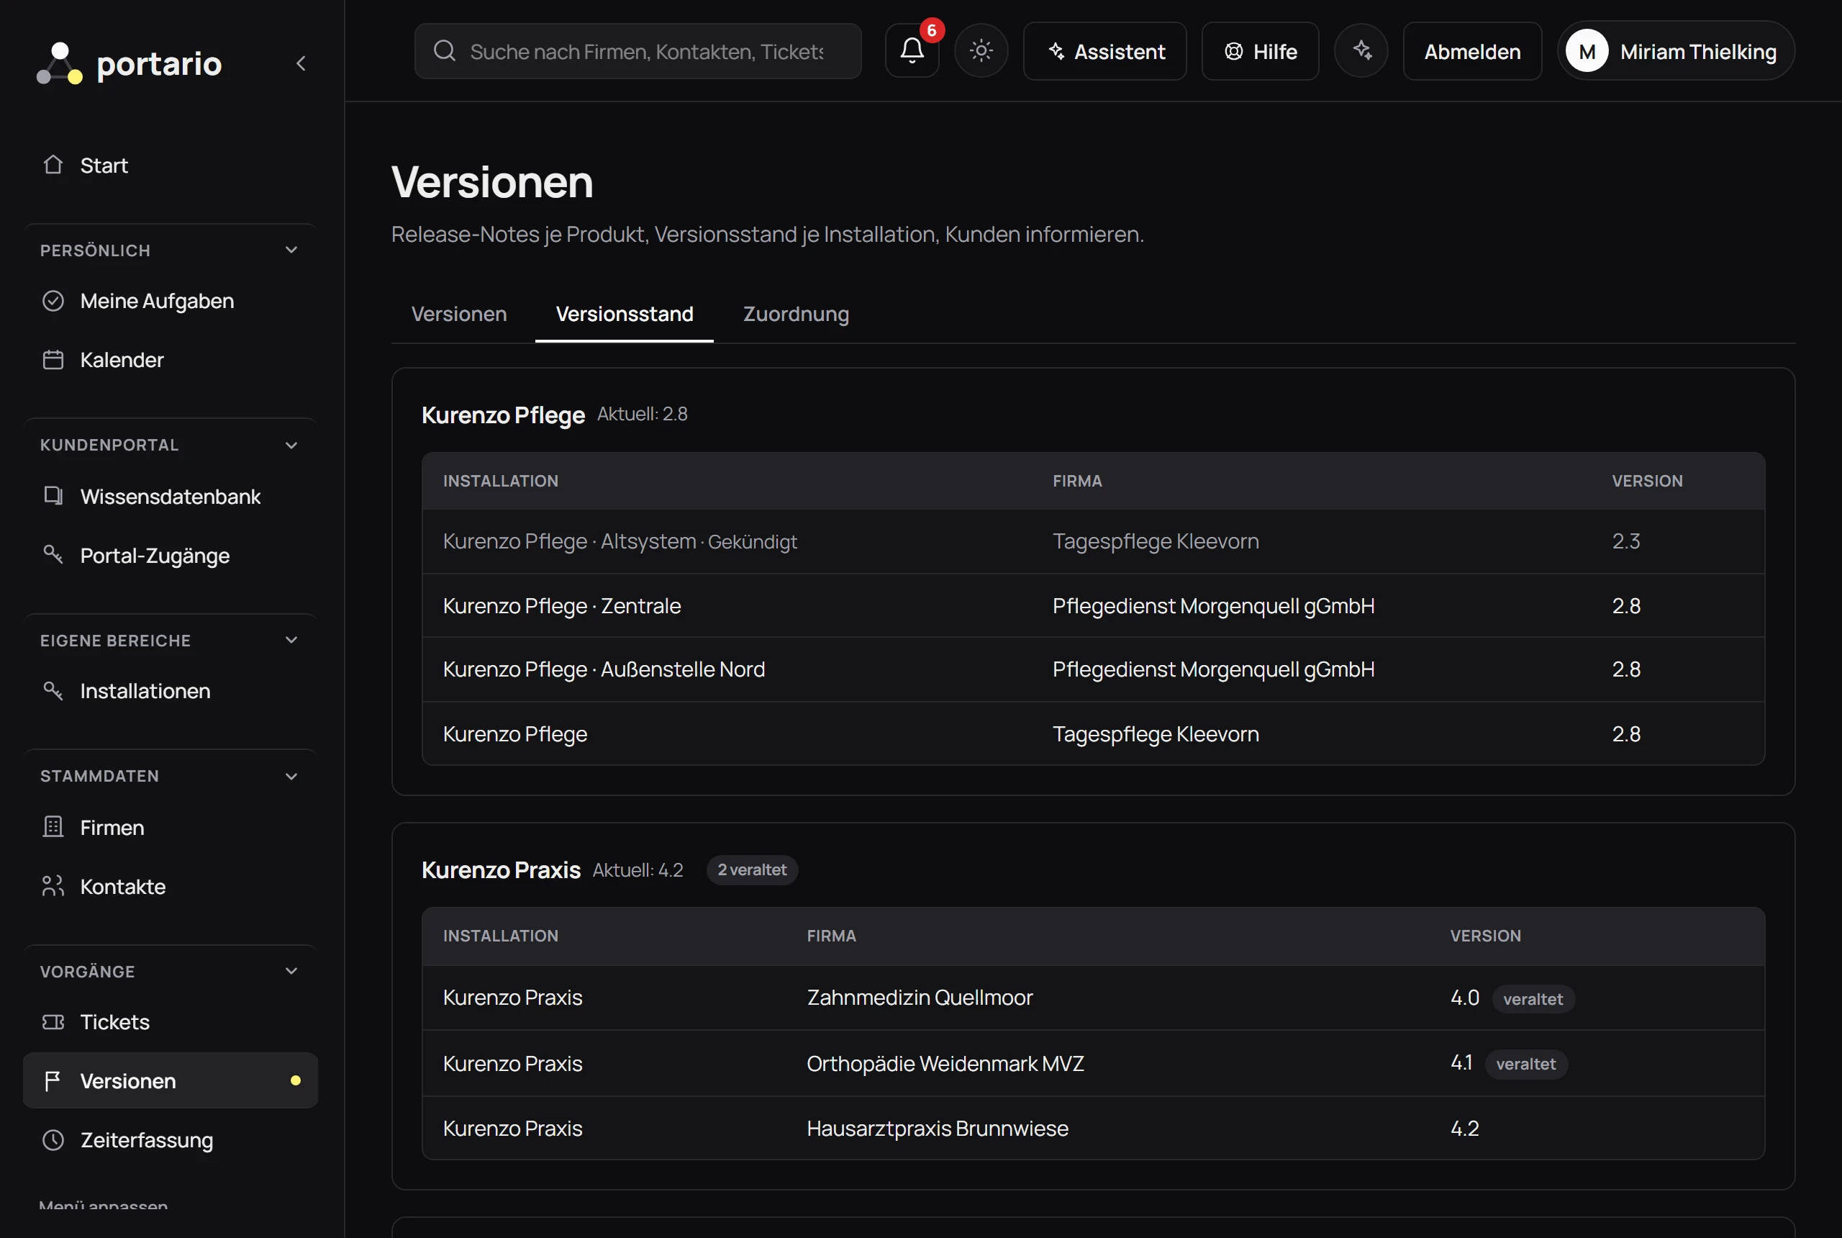Collapse the Persönlich section
This screenshot has width=1842, height=1238.
pyautogui.click(x=291, y=250)
